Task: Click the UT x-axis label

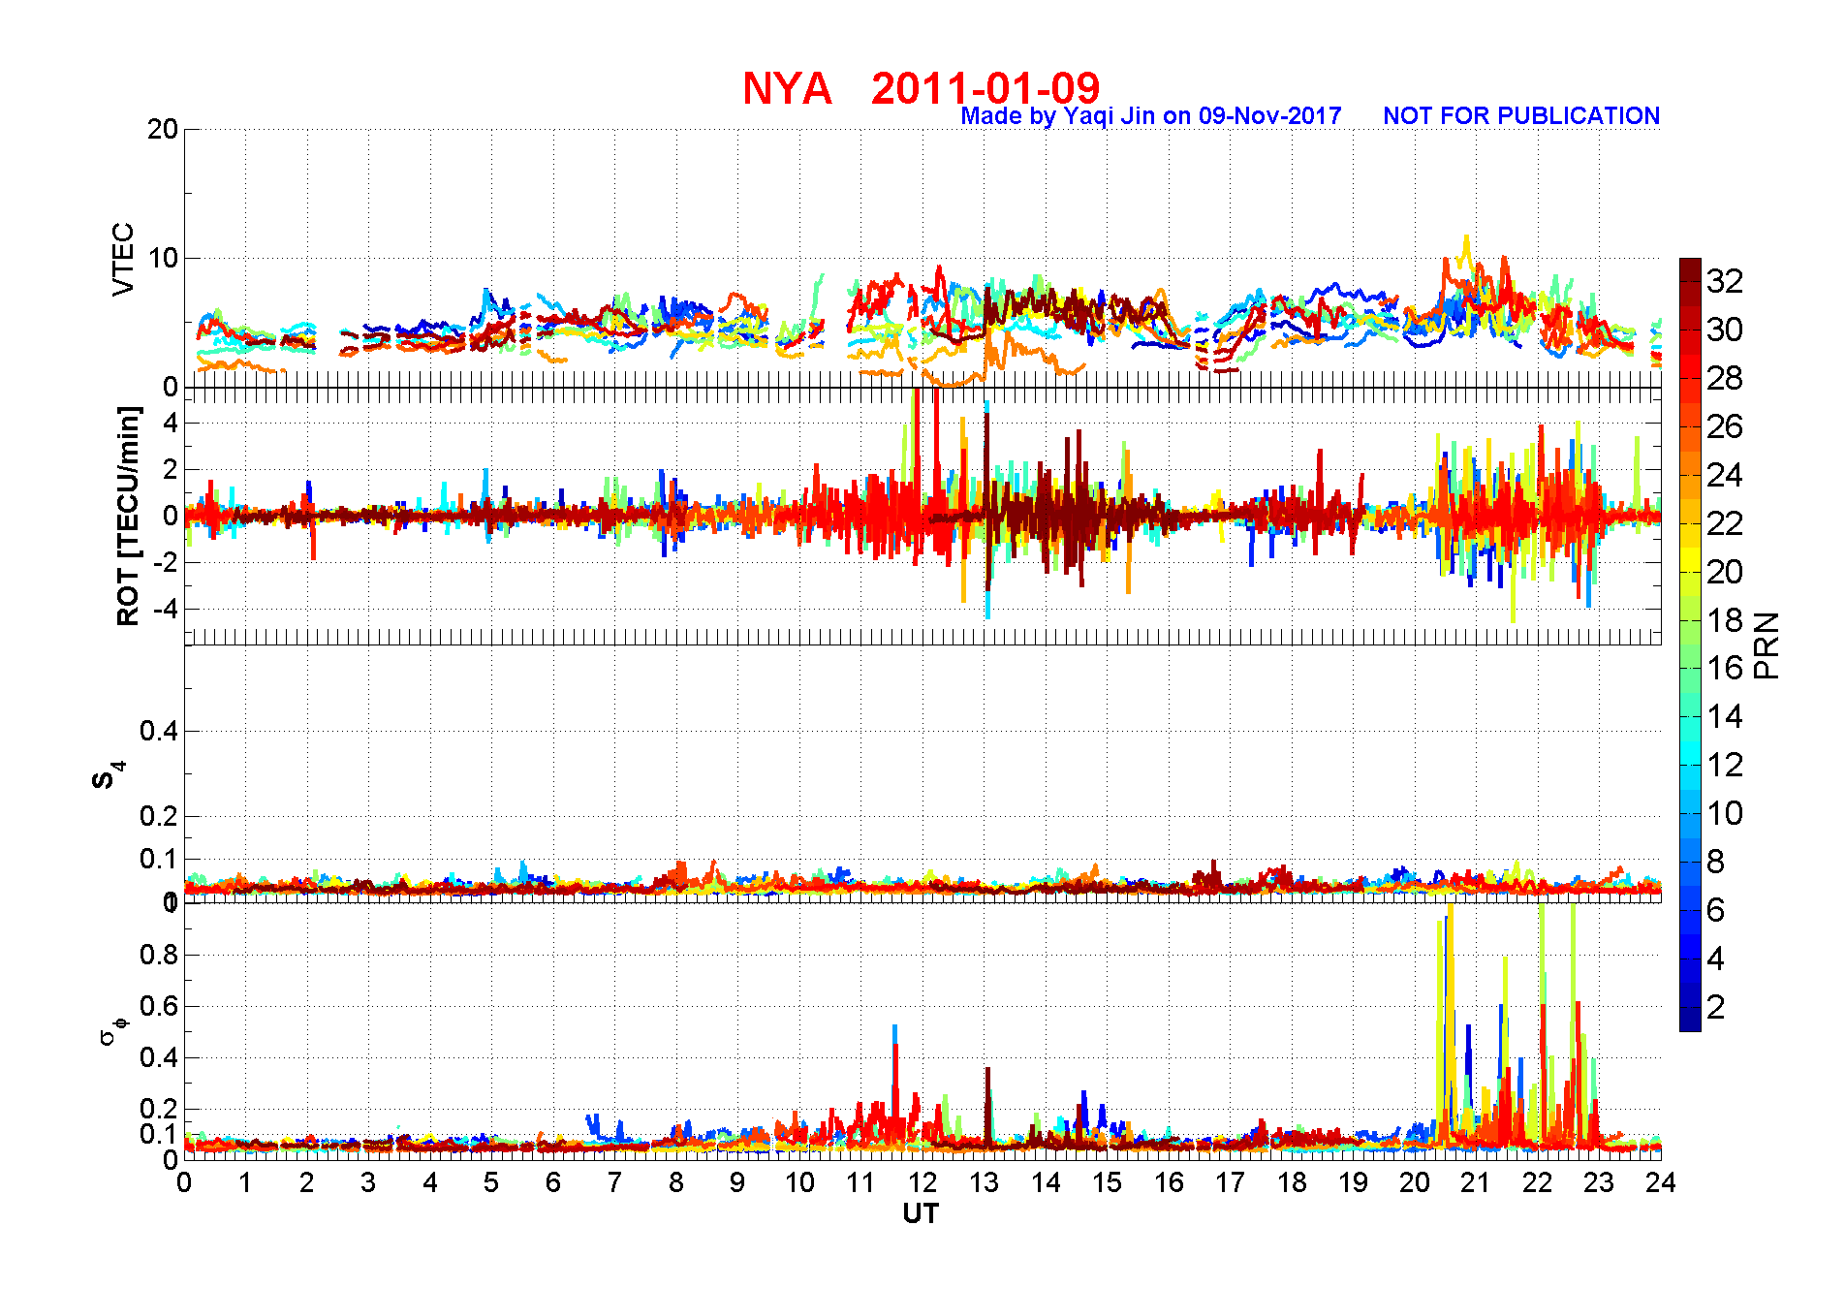Action: point(921,1213)
